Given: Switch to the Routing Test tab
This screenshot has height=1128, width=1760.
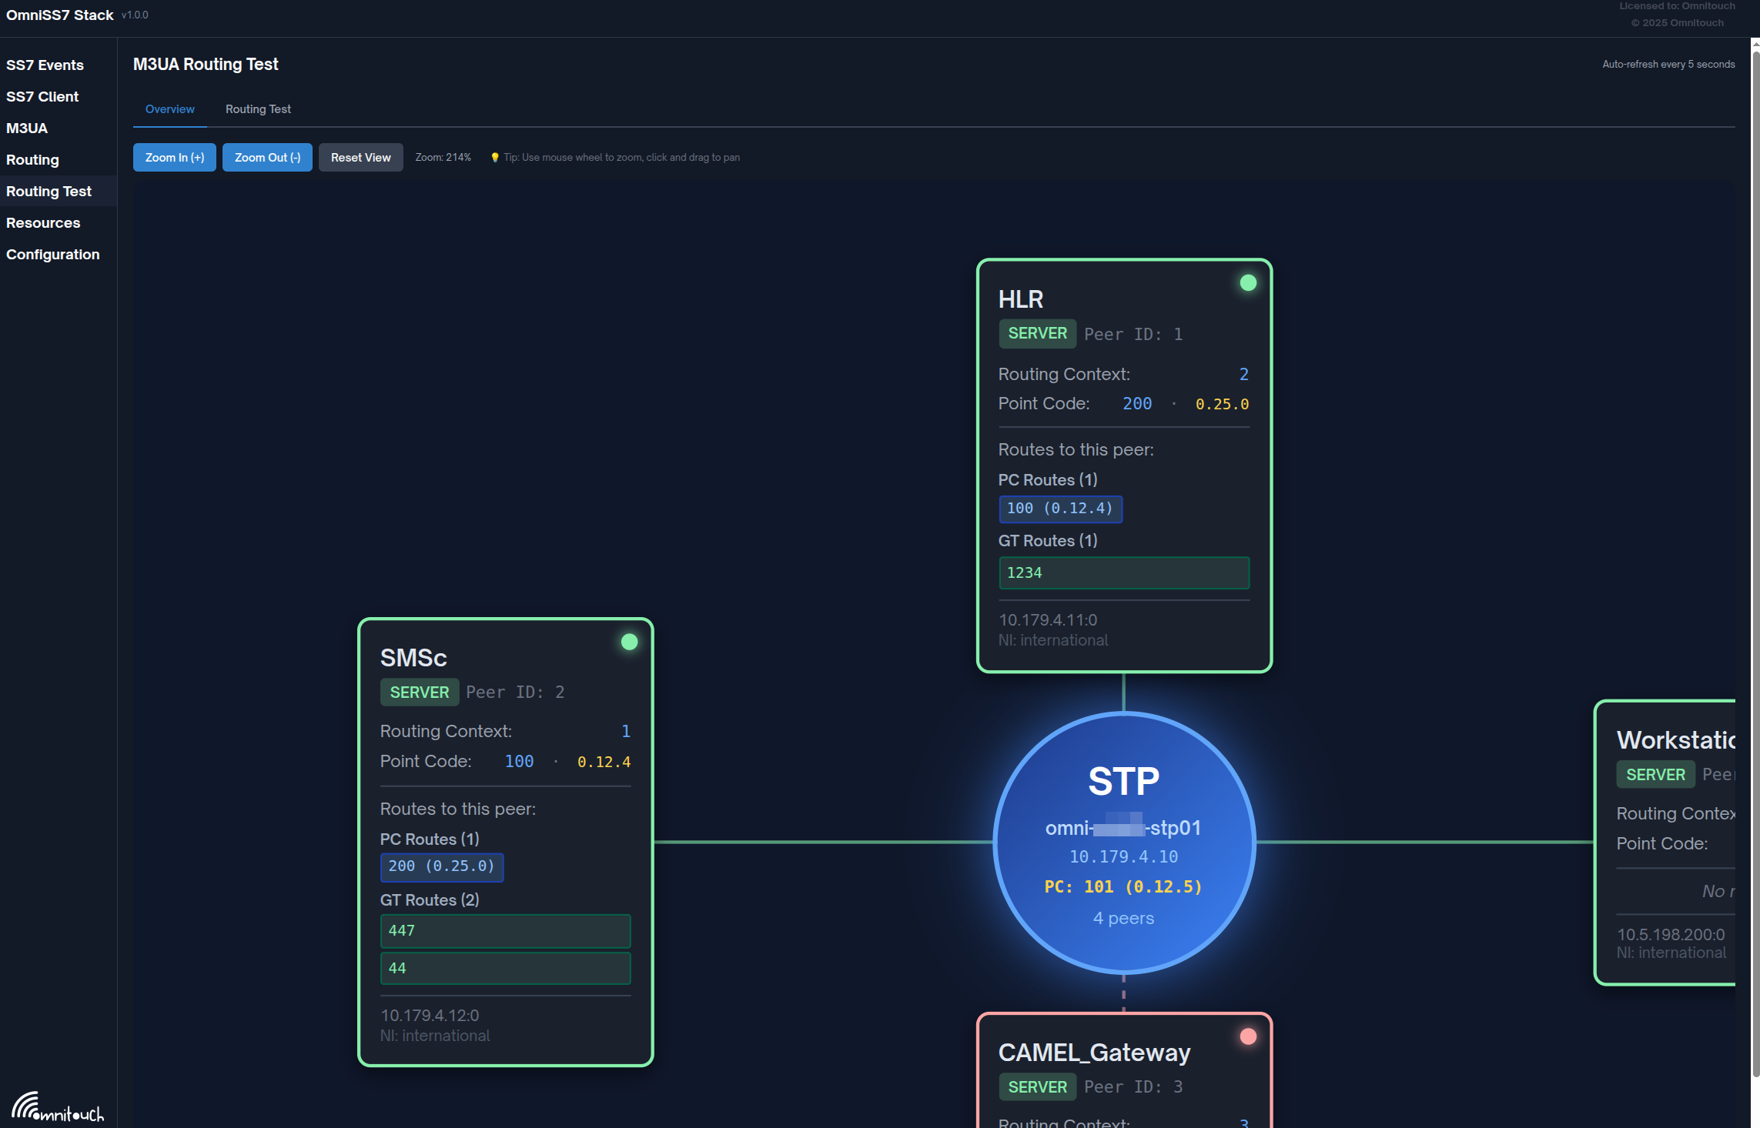Looking at the screenshot, I should tap(257, 108).
